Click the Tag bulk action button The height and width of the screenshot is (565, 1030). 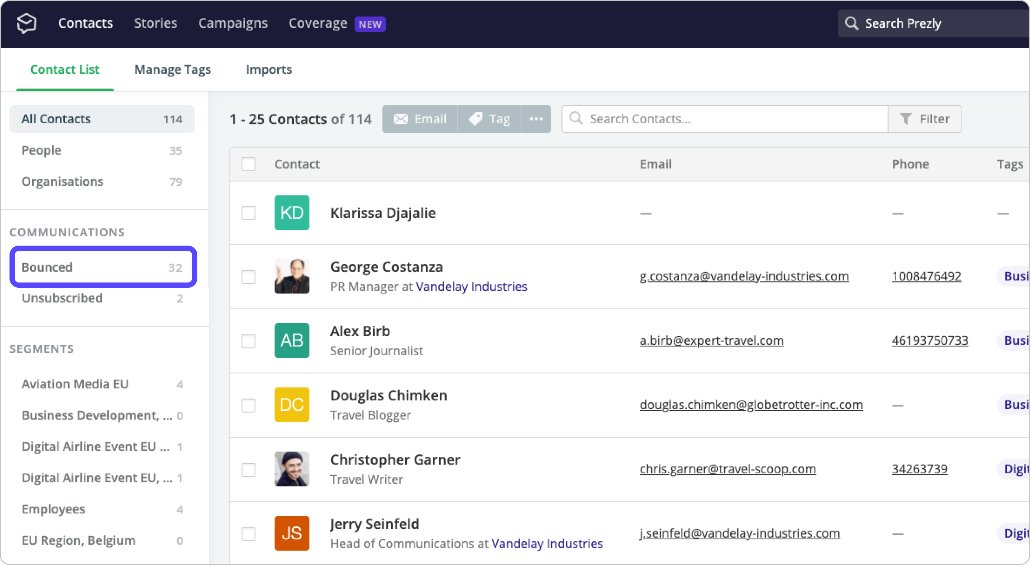click(x=489, y=119)
